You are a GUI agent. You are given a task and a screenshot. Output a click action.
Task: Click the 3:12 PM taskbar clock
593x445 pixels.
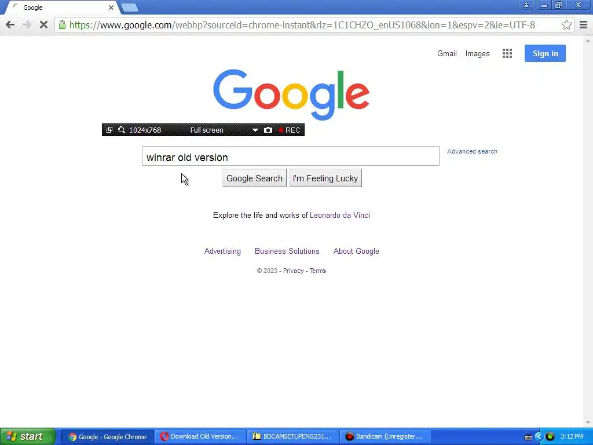pyautogui.click(x=572, y=437)
